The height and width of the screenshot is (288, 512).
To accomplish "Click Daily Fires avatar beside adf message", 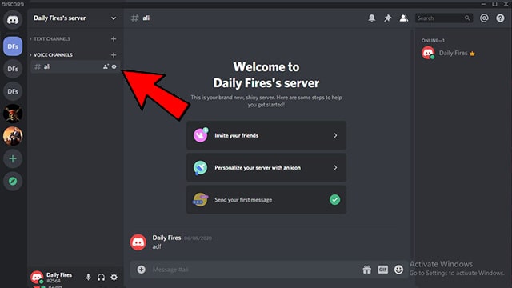I will pos(138,242).
